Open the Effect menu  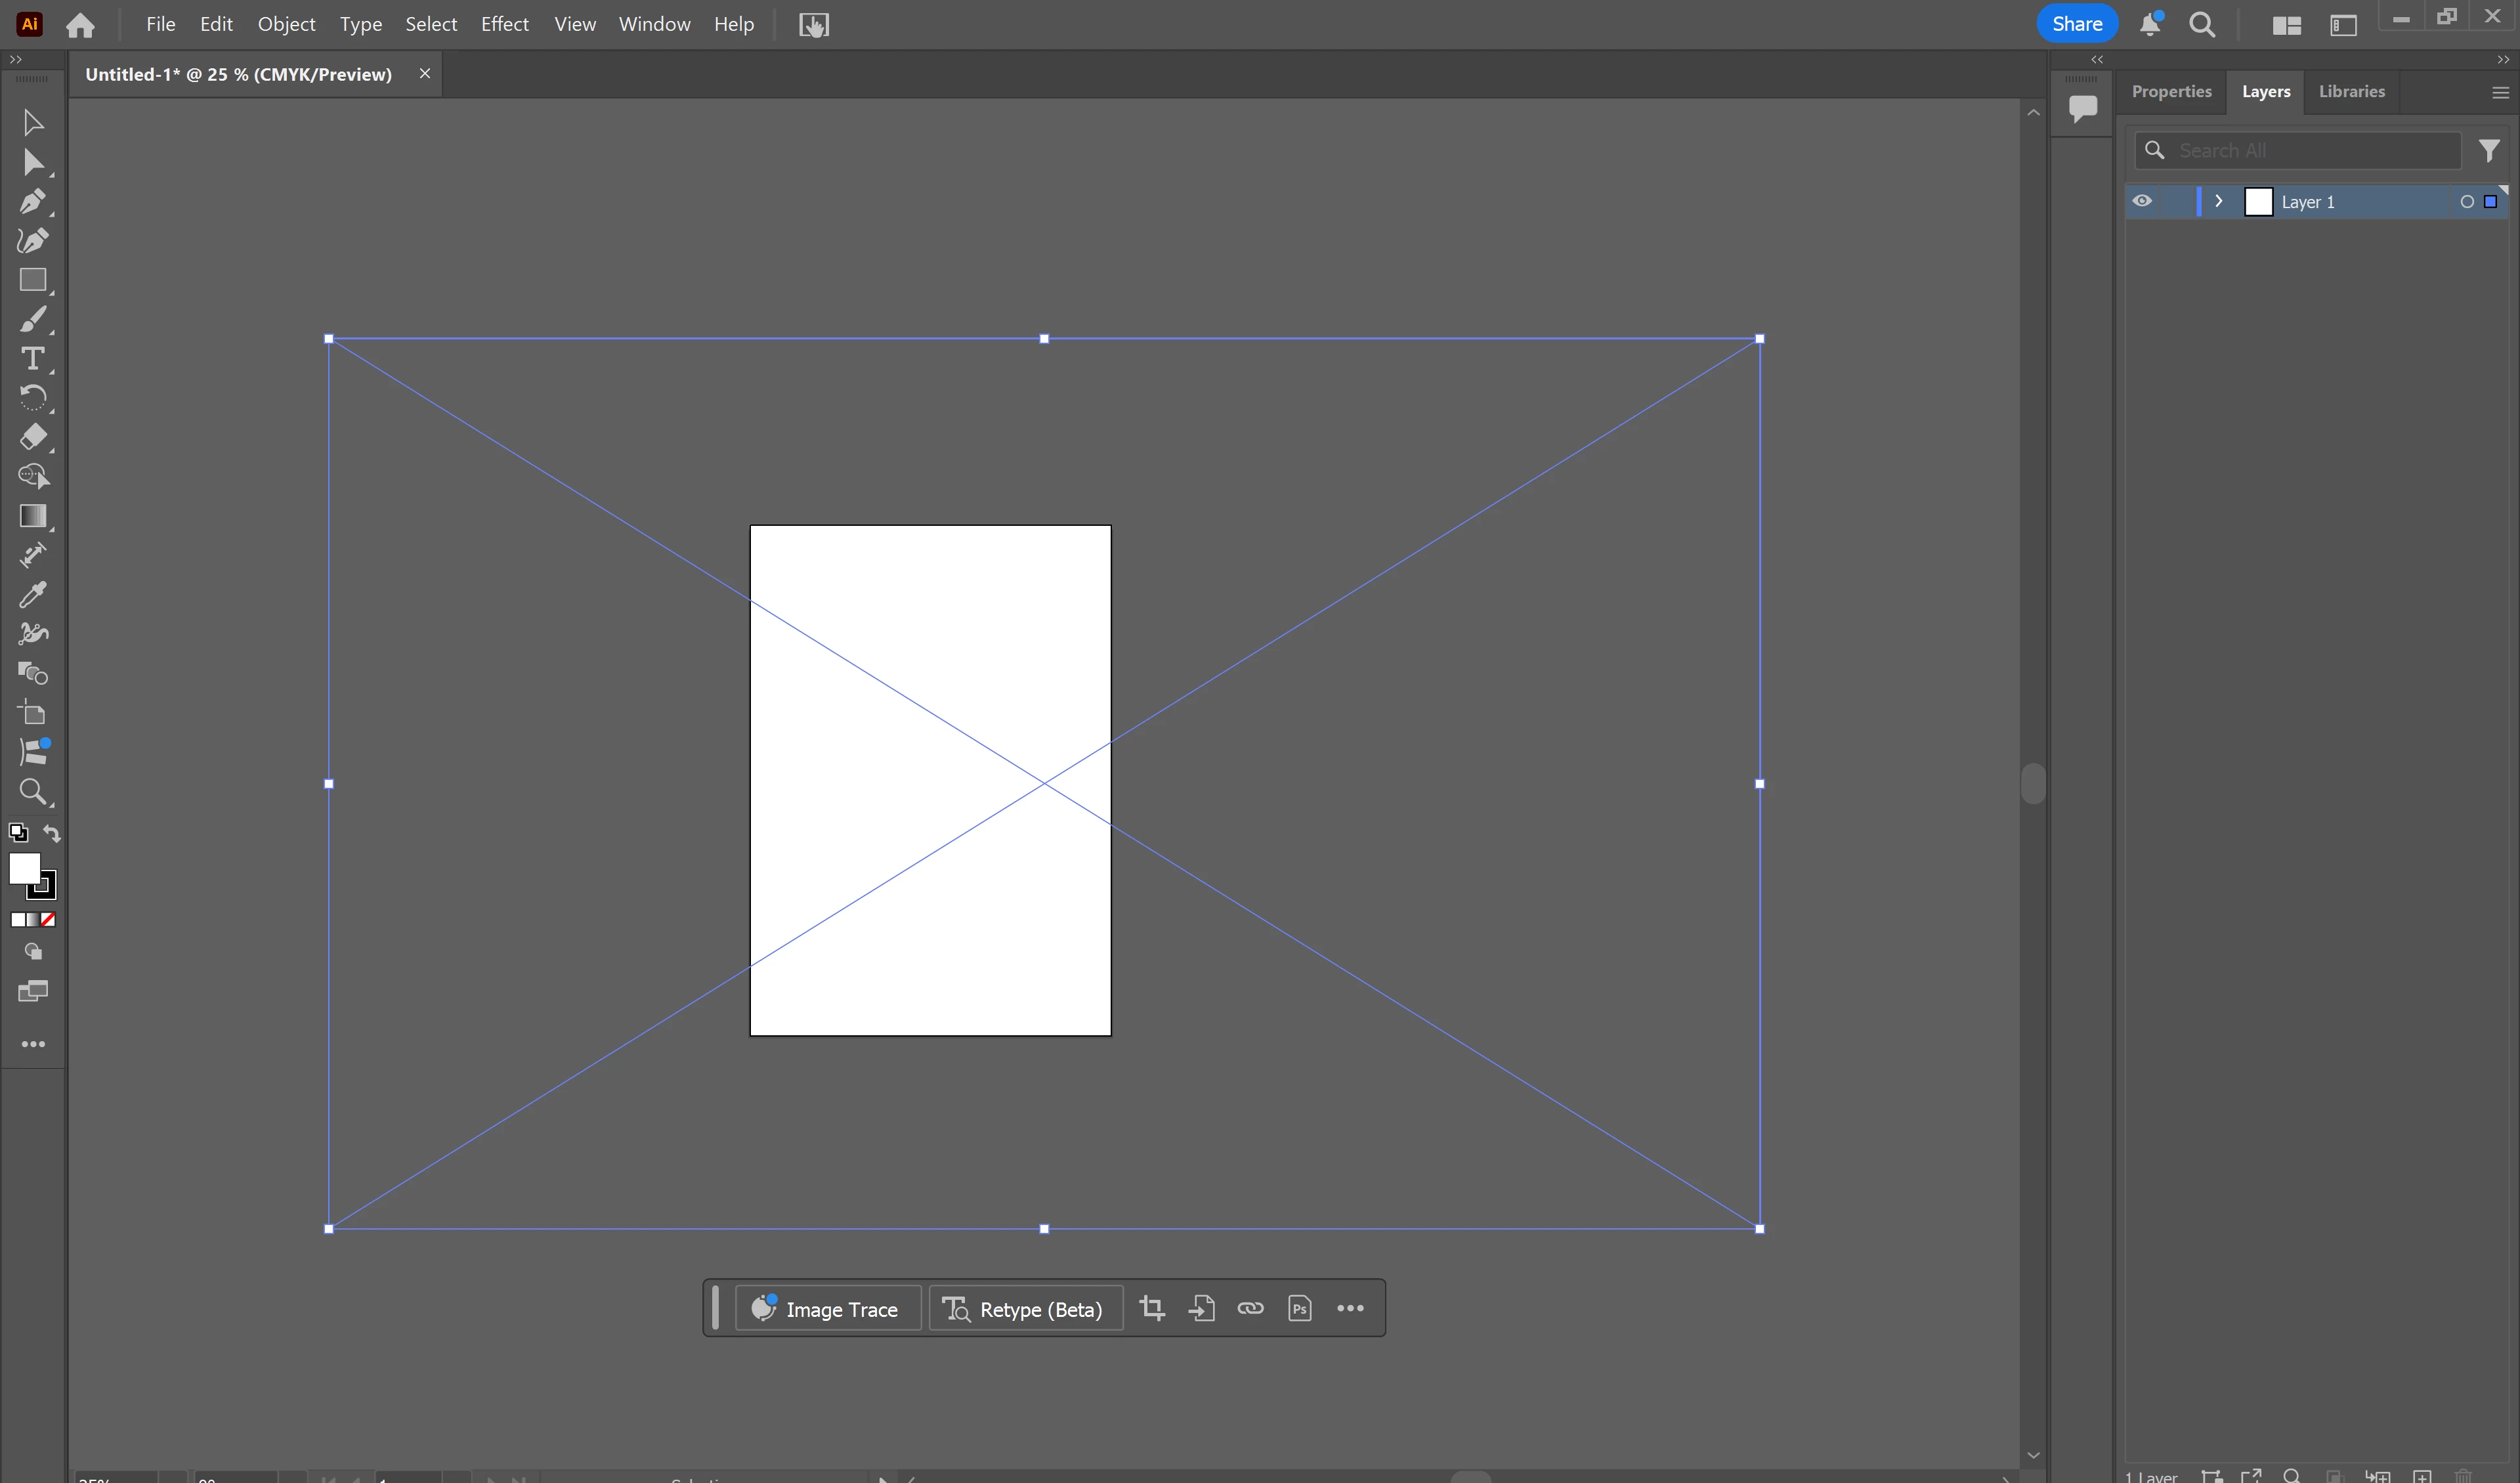click(x=504, y=24)
